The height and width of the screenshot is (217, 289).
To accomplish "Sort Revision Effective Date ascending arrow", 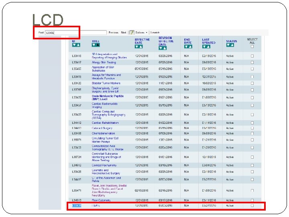I will click(165, 48).
